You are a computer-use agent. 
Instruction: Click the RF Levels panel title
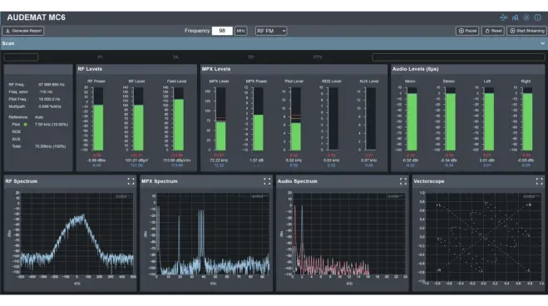(x=90, y=69)
